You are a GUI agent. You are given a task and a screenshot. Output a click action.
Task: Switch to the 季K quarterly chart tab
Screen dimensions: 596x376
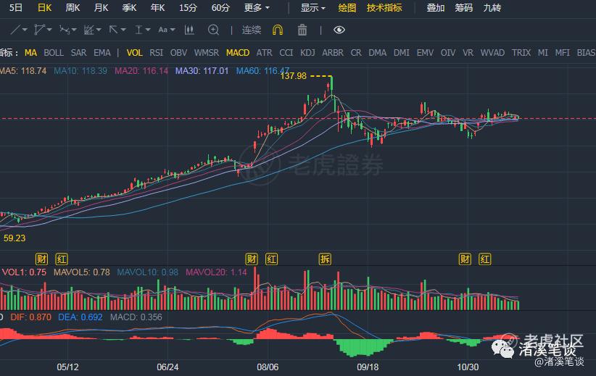click(129, 7)
